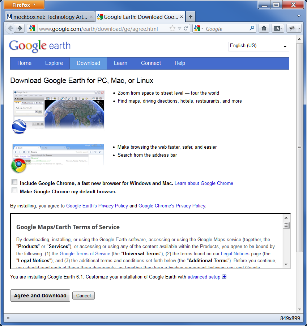Click the page scrollbar up arrow
The height and width of the screenshot is (326, 307).
click(x=299, y=39)
